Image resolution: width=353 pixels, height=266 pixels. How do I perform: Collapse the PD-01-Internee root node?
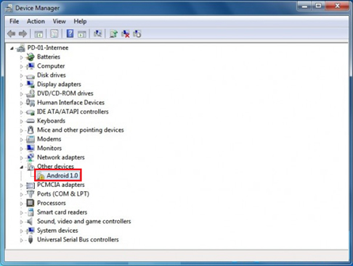[12, 49]
